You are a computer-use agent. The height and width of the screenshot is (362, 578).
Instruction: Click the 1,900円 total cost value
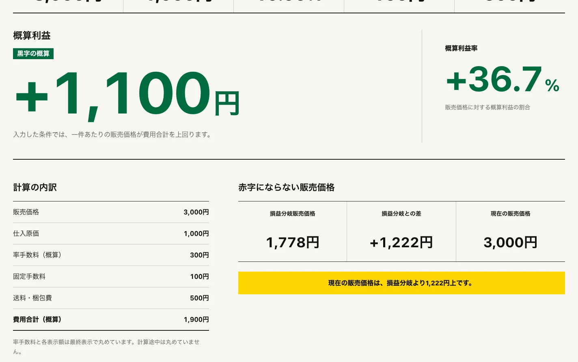coord(196,319)
